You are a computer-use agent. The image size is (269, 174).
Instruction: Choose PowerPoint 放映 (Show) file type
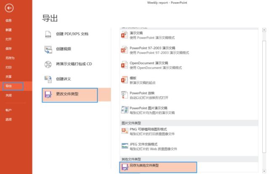pyautogui.click(x=189, y=95)
